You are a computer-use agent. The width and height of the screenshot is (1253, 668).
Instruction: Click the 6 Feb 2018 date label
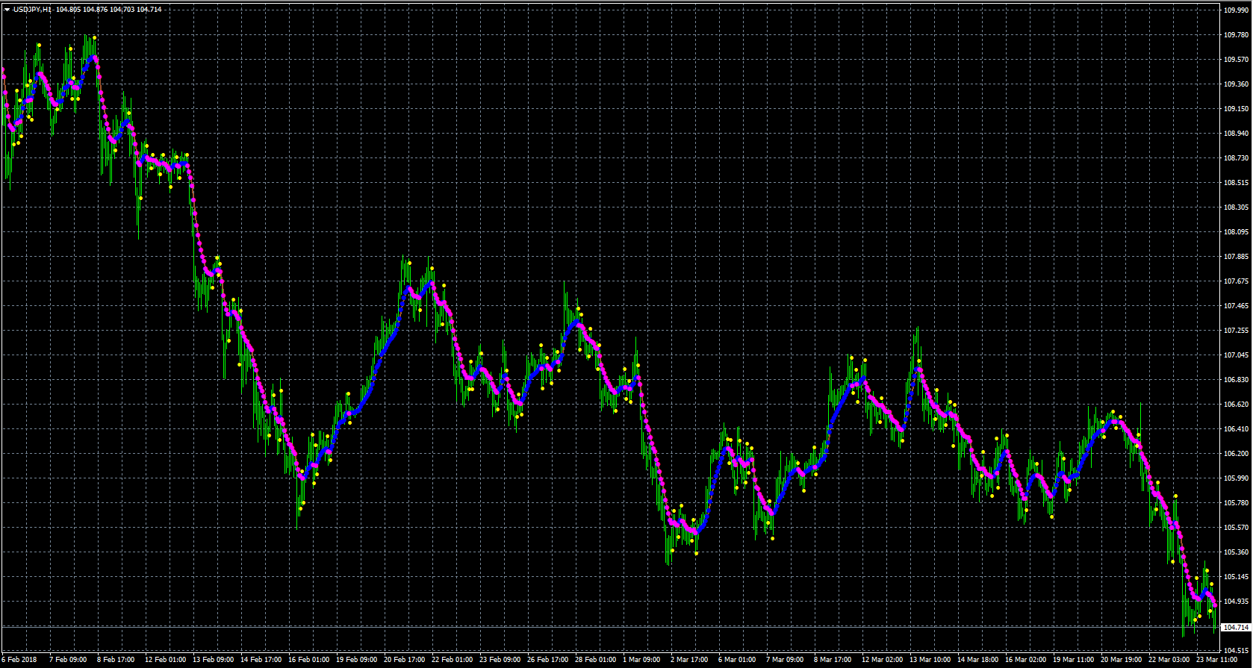tap(20, 660)
